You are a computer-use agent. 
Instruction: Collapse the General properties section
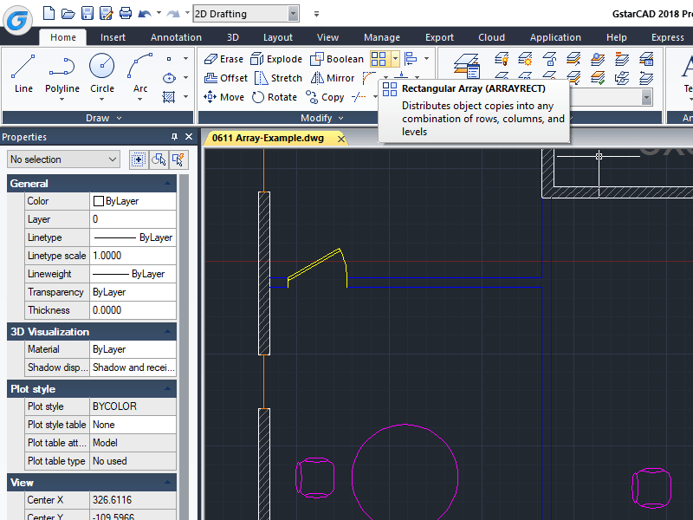tap(168, 183)
